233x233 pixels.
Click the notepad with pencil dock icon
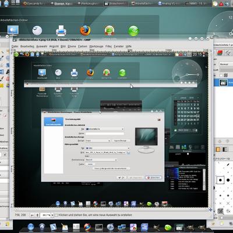65,227
